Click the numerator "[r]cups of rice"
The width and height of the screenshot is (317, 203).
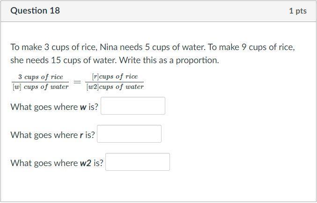pos(115,77)
